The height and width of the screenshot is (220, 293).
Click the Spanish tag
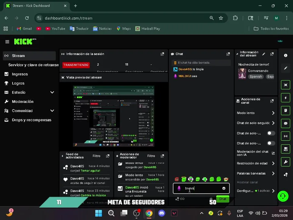point(256,77)
